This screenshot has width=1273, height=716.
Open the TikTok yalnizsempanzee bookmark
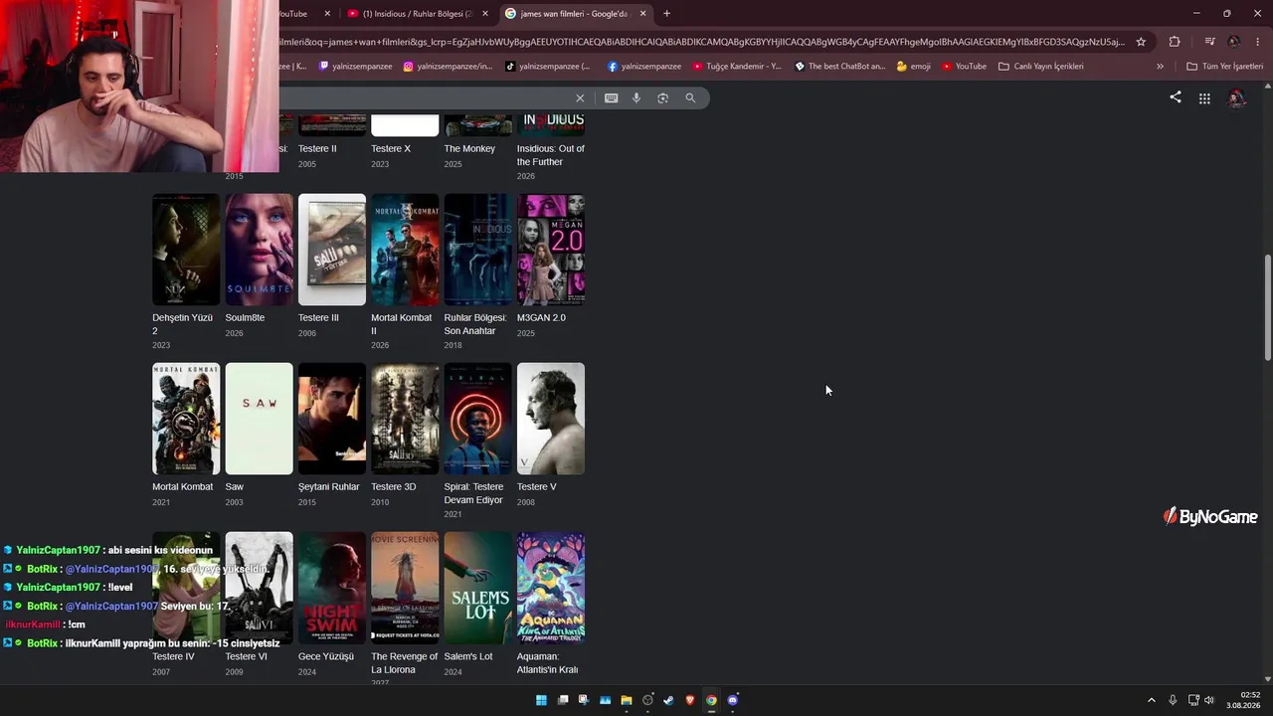(x=548, y=67)
